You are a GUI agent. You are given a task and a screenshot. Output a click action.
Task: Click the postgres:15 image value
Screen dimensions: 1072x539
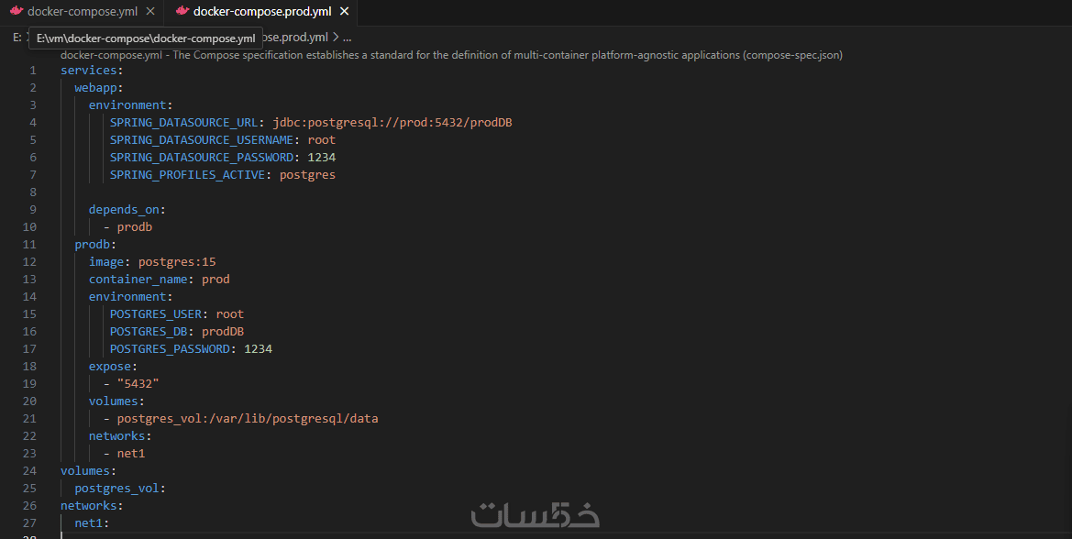click(177, 262)
